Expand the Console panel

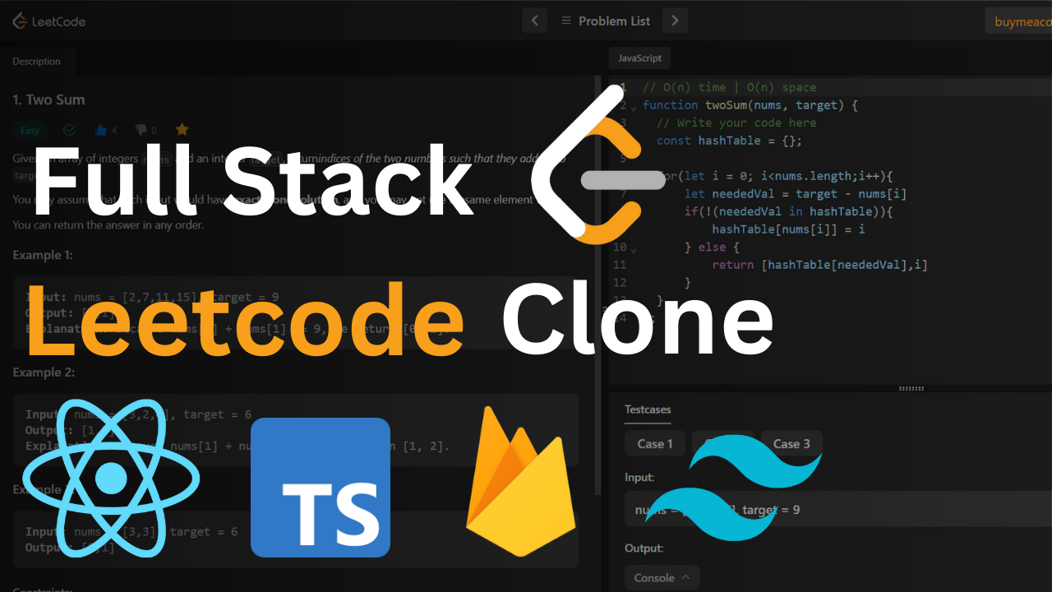click(662, 578)
